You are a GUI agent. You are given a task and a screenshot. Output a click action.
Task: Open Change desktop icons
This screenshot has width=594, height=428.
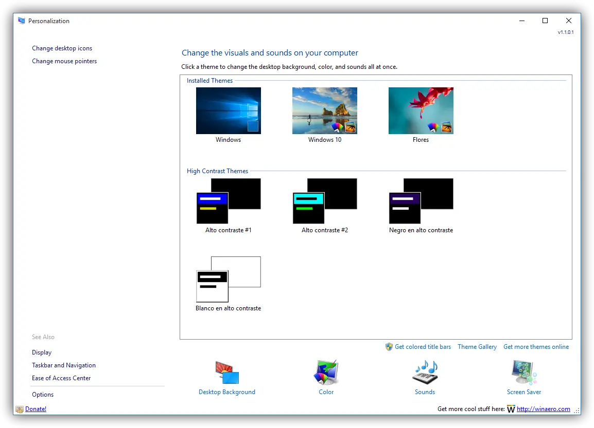[62, 48]
